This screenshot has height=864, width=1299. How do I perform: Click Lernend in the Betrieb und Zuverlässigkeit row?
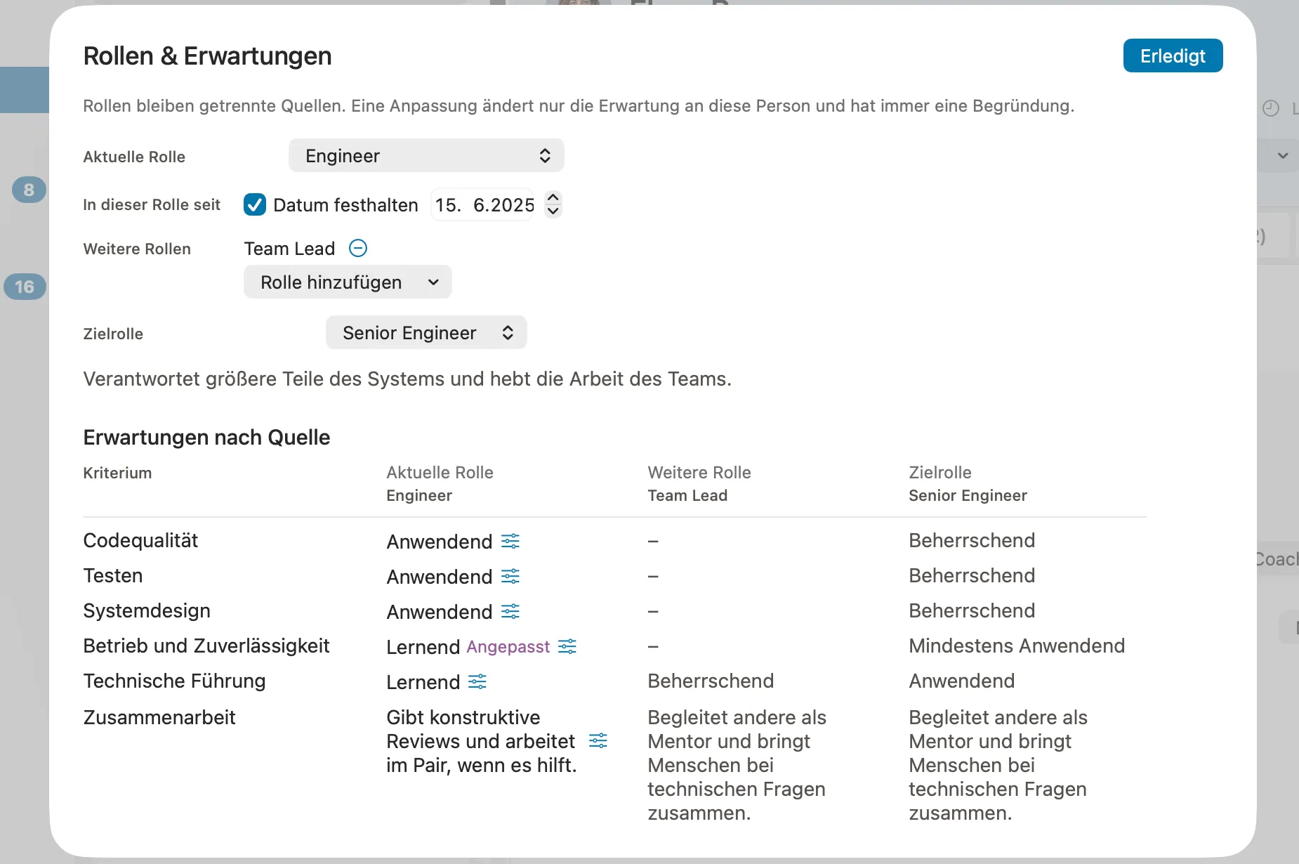[x=423, y=647]
